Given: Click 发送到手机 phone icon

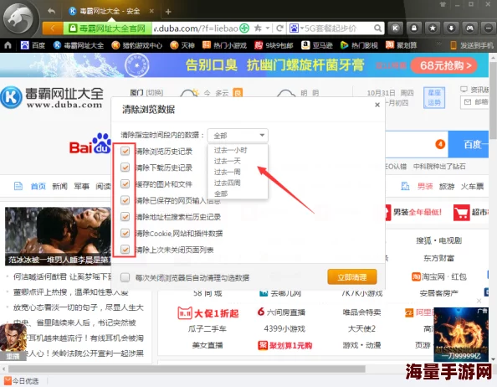Looking at the screenshot, I should (453, 45).
